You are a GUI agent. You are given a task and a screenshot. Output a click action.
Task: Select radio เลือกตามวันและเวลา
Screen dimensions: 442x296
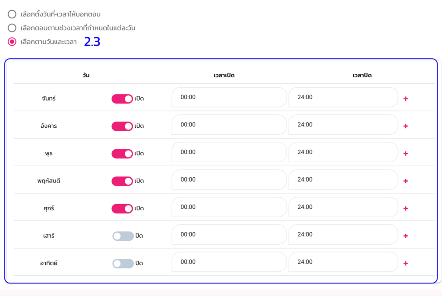(12, 42)
